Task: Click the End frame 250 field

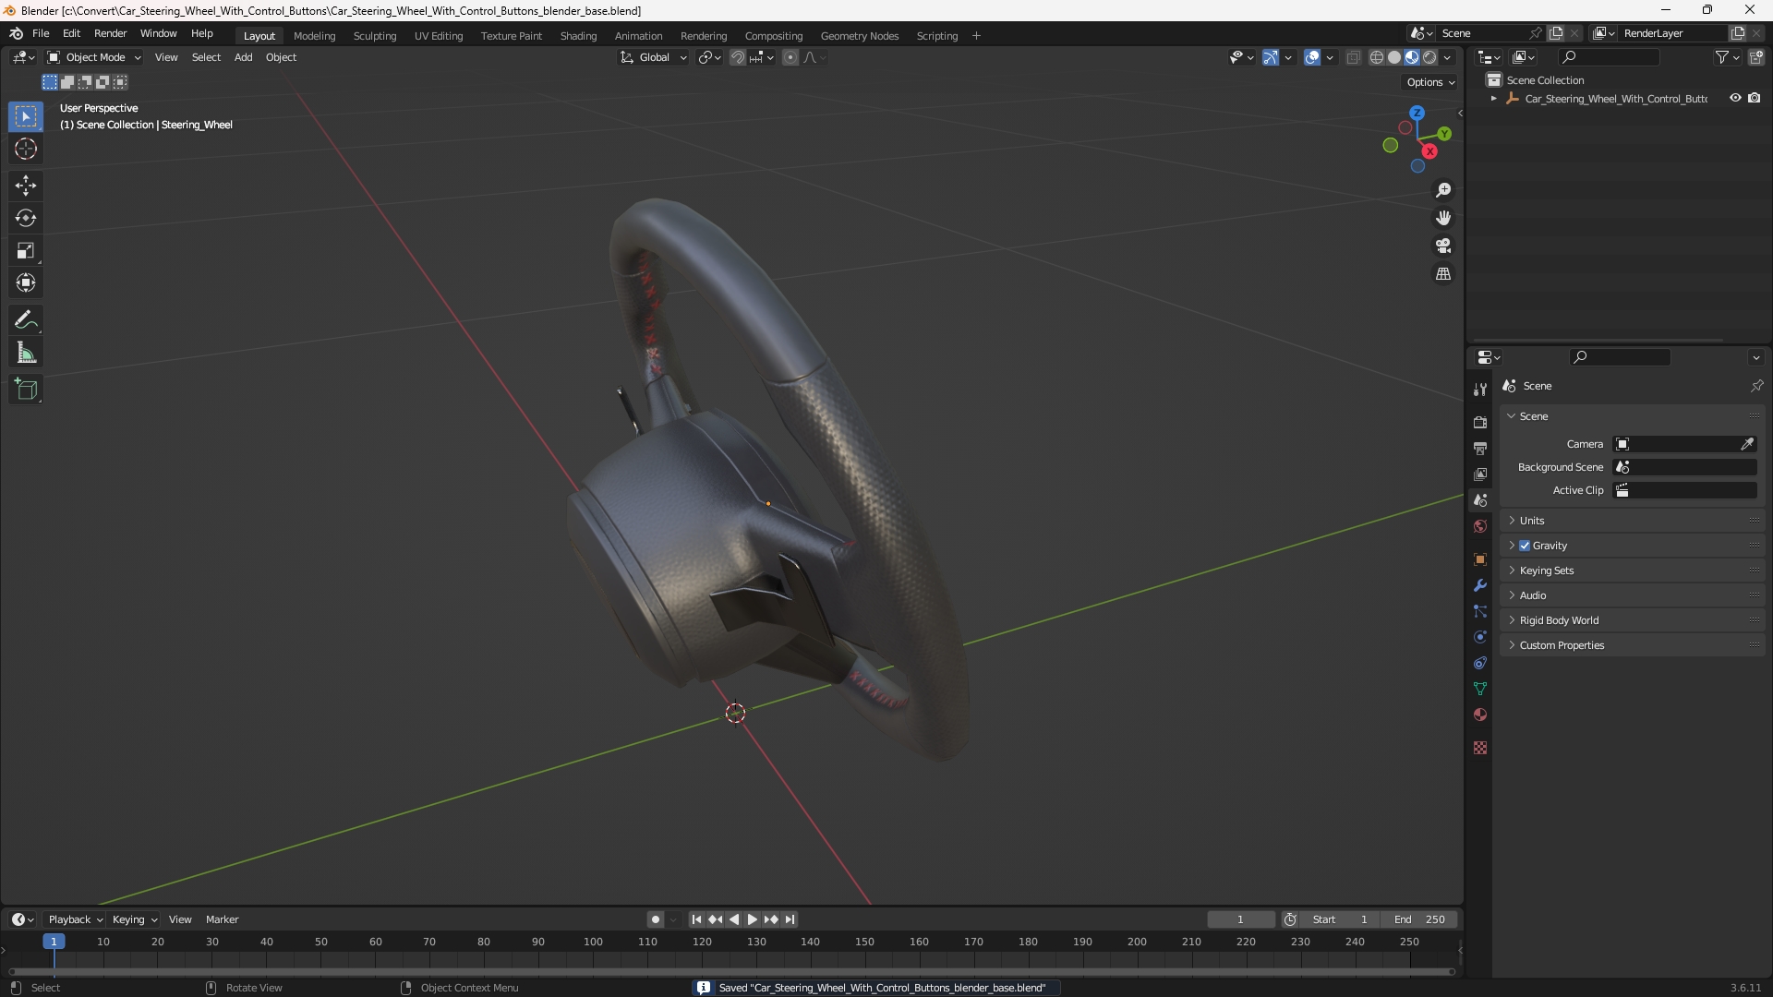Action: coord(1419,919)
